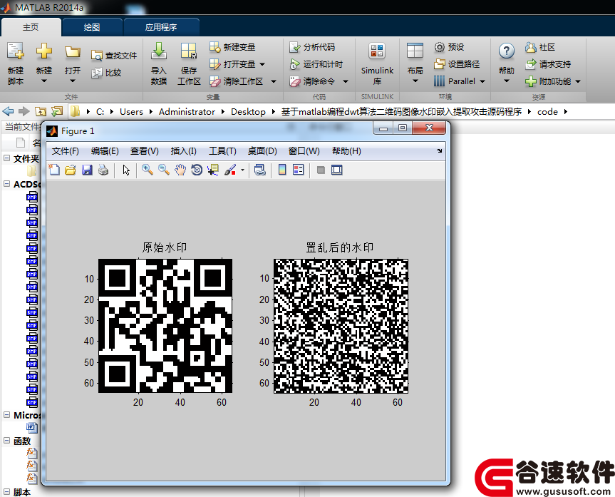Go back with the blue left arrow
This screenshot has width=615, height=497.
coord(9,111)
